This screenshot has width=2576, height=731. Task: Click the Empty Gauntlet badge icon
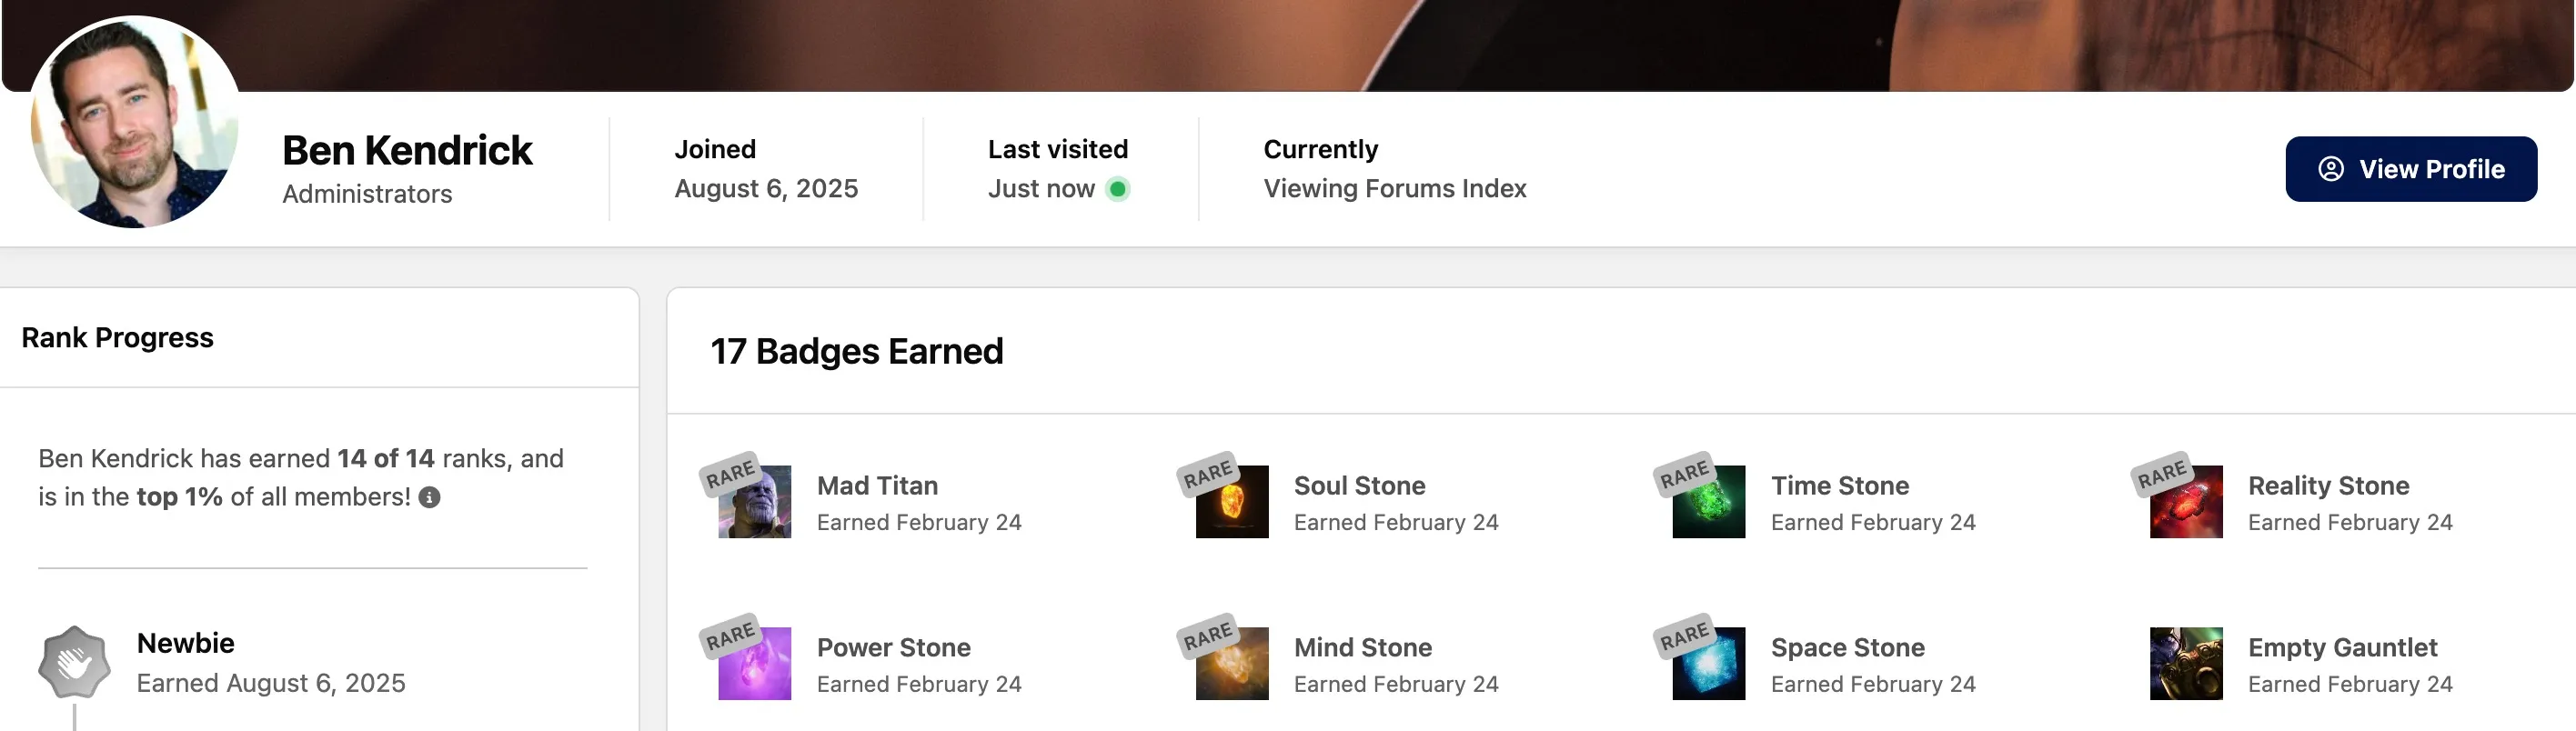2185,663
